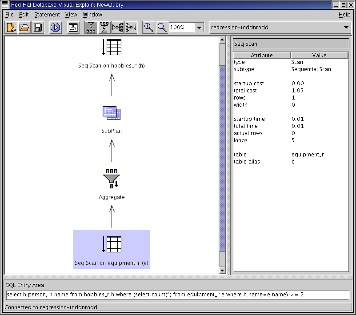The image size is (356, 315).
Task: Maximize the Visual Explain window
Action: tap(344, 5)
